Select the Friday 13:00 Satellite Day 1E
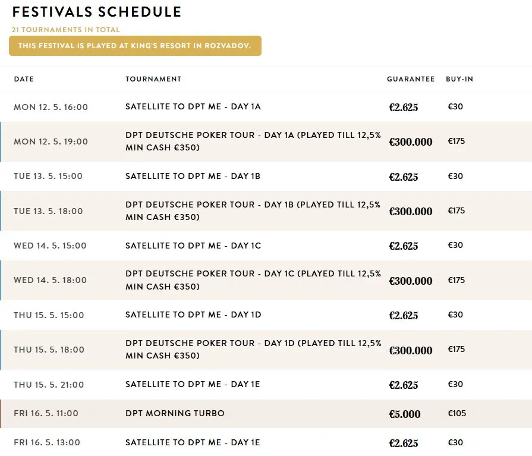Viewport: 532px width, 456px height. tap(193, 442)
